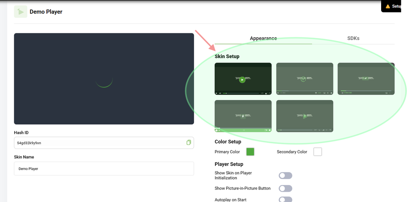
Task: Click the Skin Setup heading
Action: (x=227, y=56)
